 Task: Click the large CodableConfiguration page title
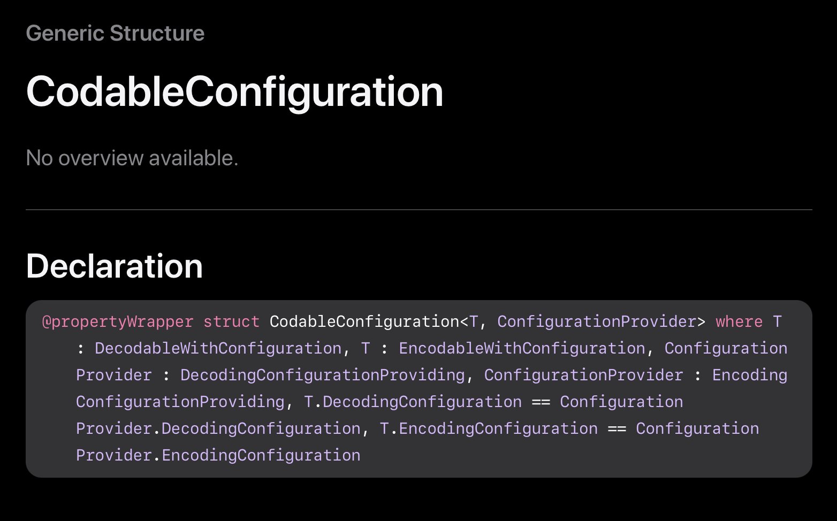pyautogui.click(x=234, y=91)
